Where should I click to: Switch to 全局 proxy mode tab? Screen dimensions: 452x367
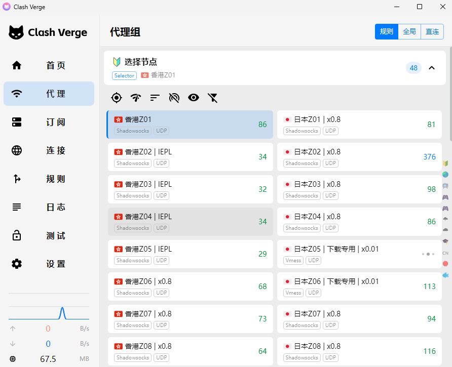(x=409, y=31)
